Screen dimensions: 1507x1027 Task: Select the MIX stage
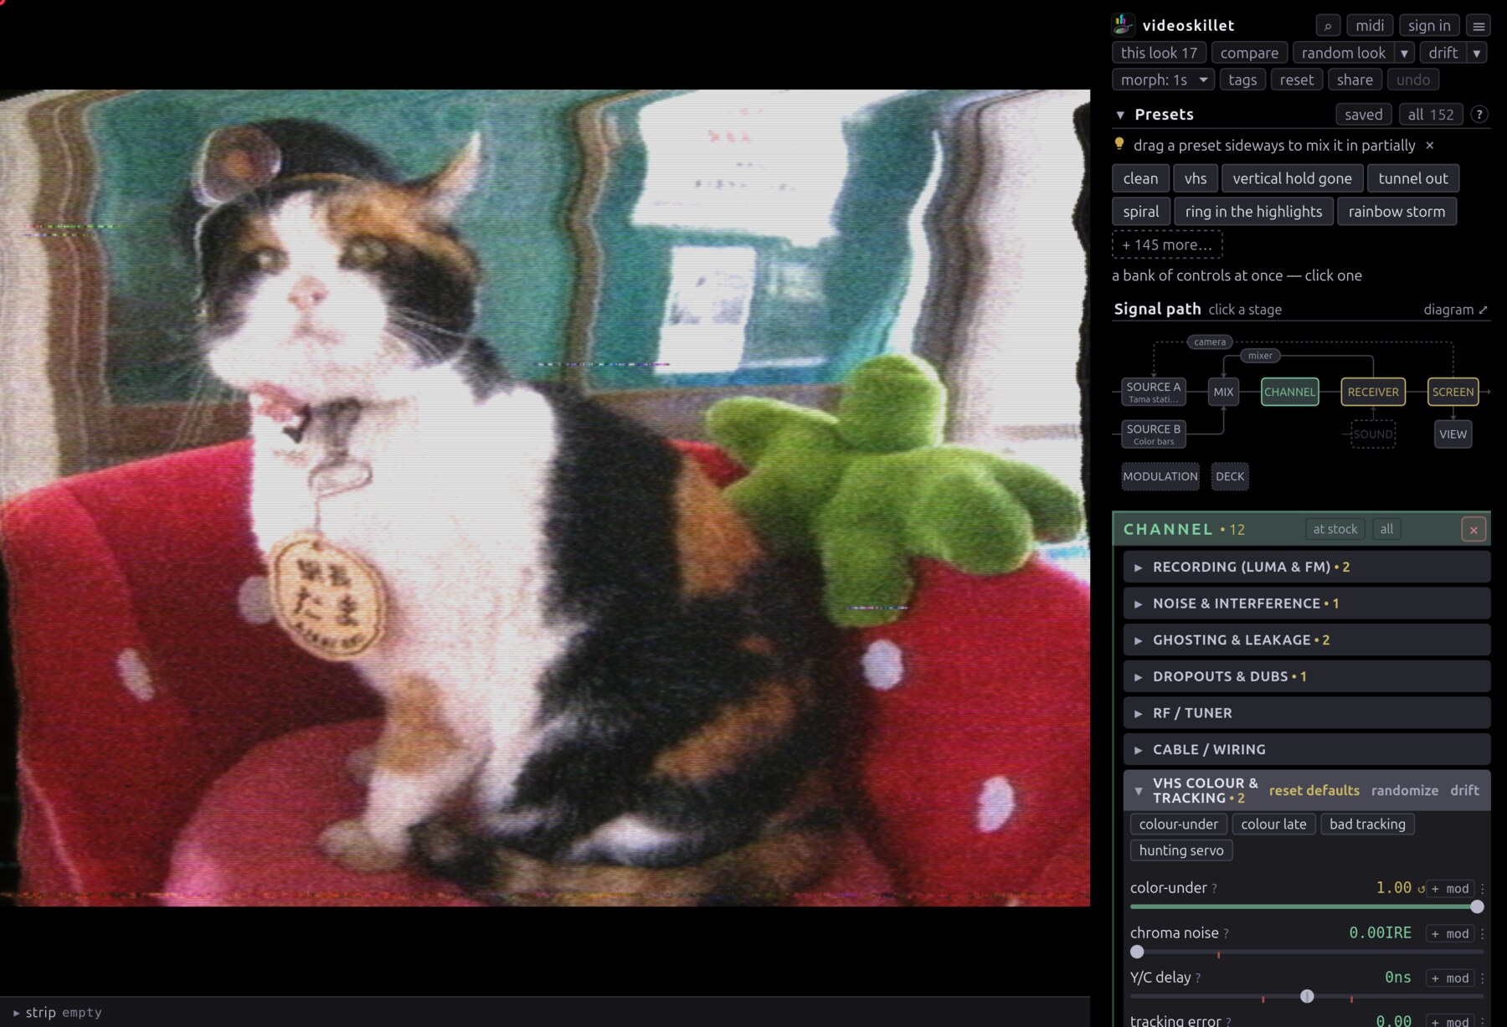(1223, 392)
